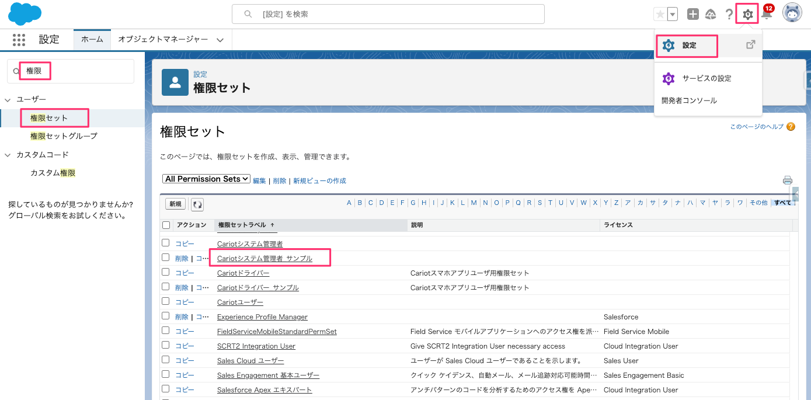Click コピー in the SCRT2 Integration User row
The width and height of the screenshot is (811, 400).
[x=185, y=346]
